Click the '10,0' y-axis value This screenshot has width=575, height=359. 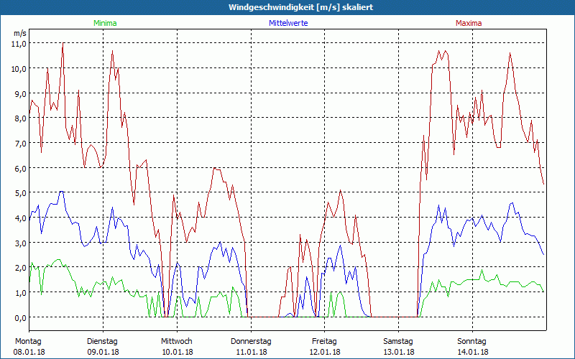(20, 68)
